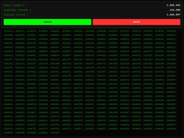184x138 pixels.
Task: Click prime 1642021
Action: [x=171, y=72]
